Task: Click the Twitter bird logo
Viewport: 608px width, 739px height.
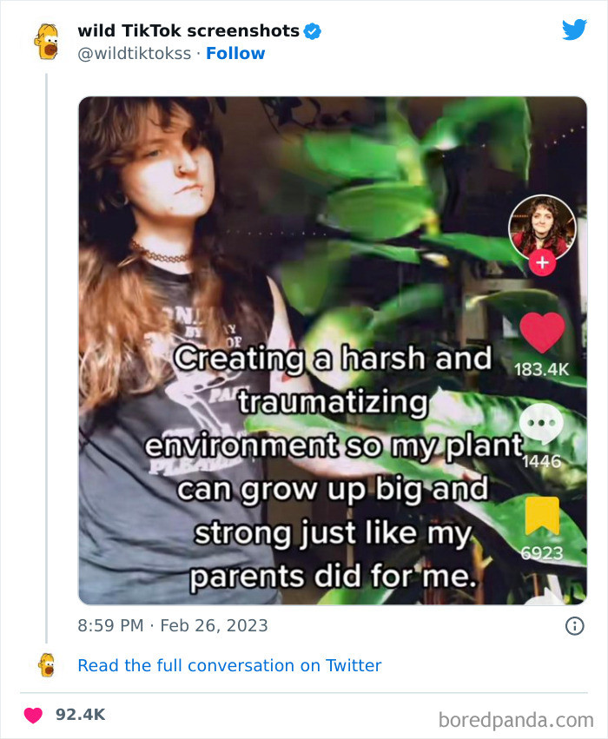Action: coord(574,30)
